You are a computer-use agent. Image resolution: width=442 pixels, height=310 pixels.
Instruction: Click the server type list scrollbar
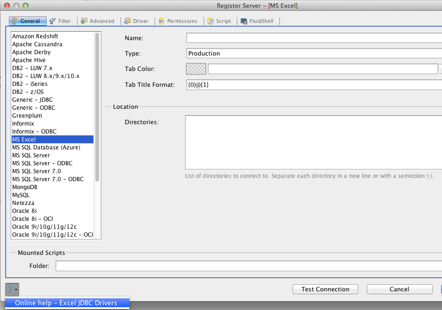[x=97, y=107]
